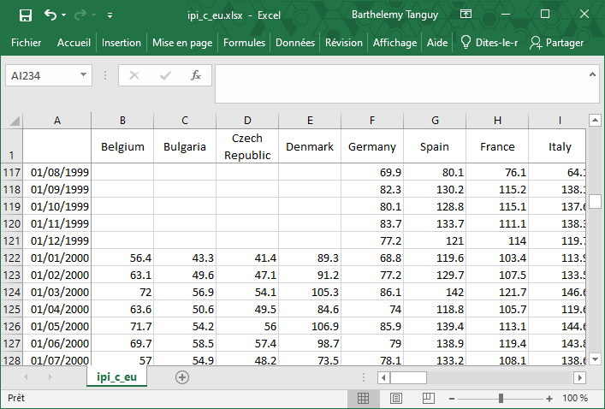Click the Save icon in title bar
Image resolution: width=605 pixels, height=409 pixels.
click(25, 15)
